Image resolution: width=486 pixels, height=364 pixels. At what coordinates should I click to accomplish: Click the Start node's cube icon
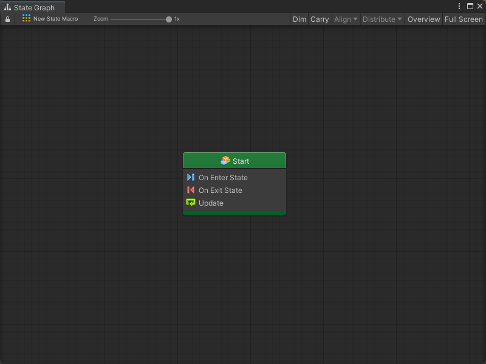tap(225, 161)
